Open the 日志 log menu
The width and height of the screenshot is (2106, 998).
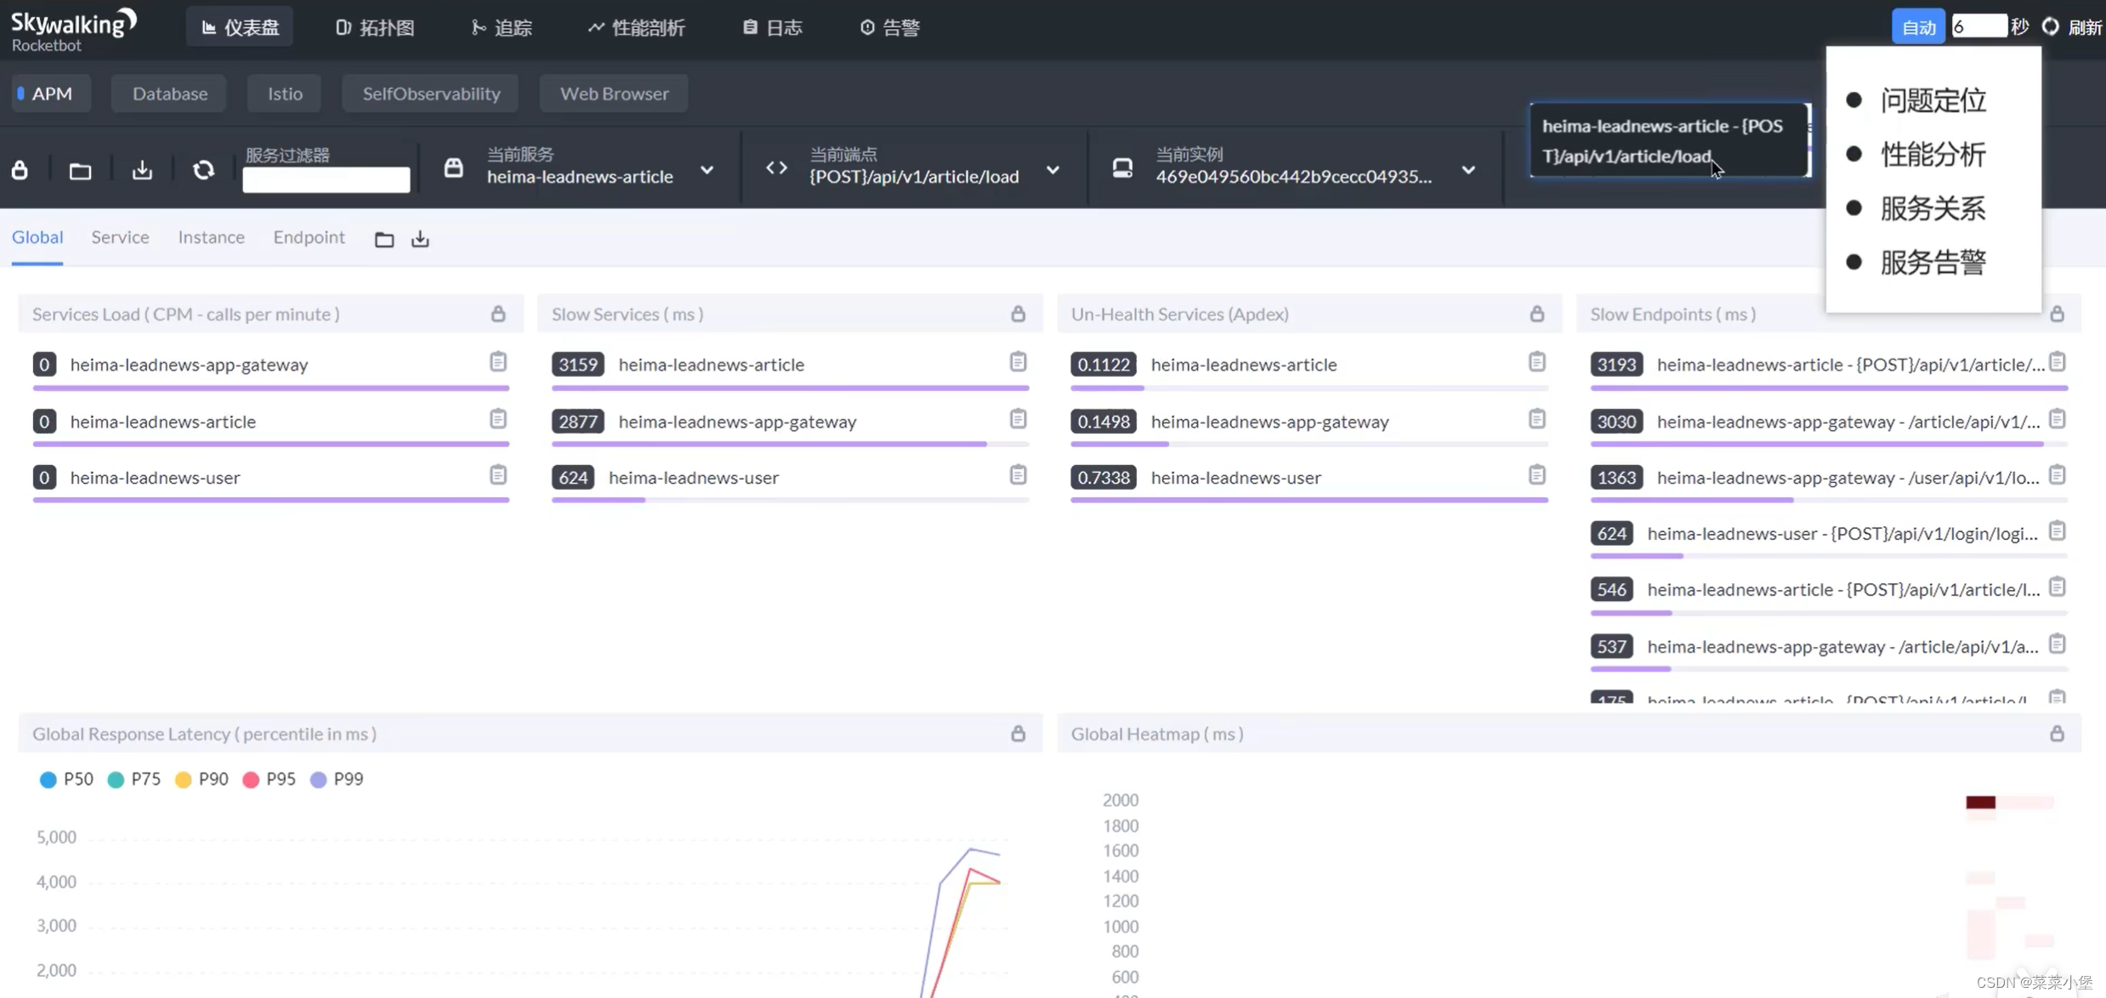click(772, 27)
